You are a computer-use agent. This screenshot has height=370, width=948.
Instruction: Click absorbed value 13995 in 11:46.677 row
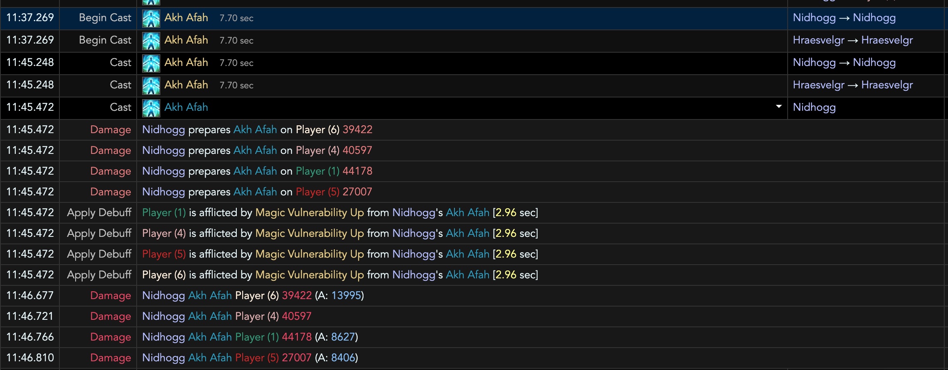pyautogui.click(x=346, y=296)
